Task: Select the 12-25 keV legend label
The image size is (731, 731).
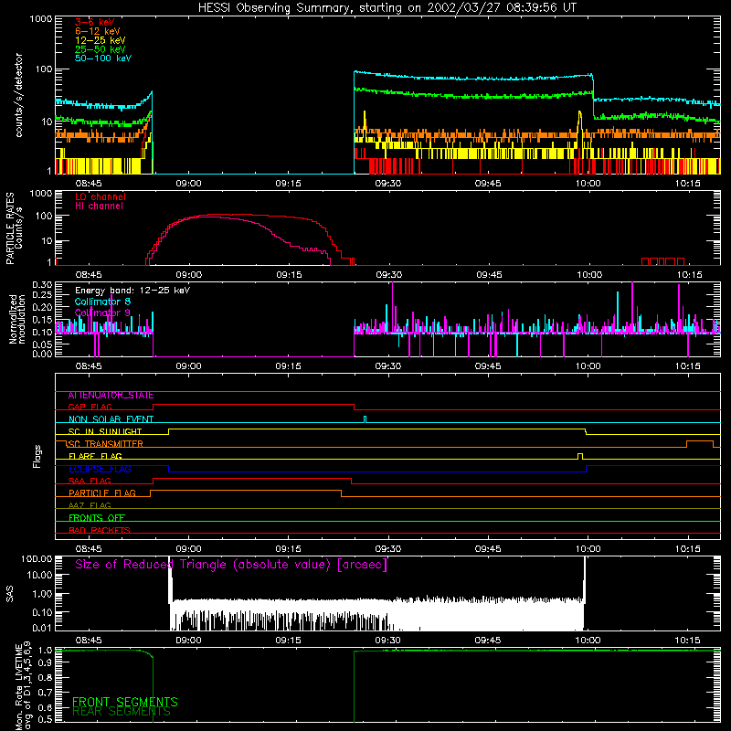Action: tap(101, 40)
